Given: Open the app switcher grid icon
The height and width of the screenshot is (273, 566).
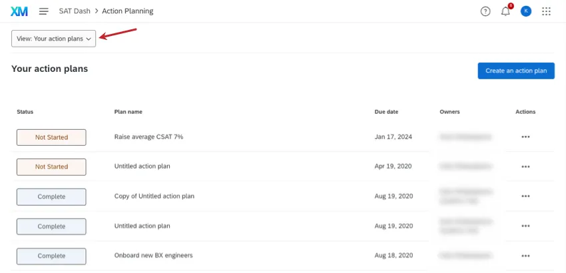Looking at the screenshot, I should click(547, 11).
